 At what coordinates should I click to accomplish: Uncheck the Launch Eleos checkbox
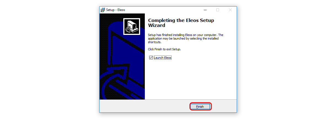tap(151, 58)
